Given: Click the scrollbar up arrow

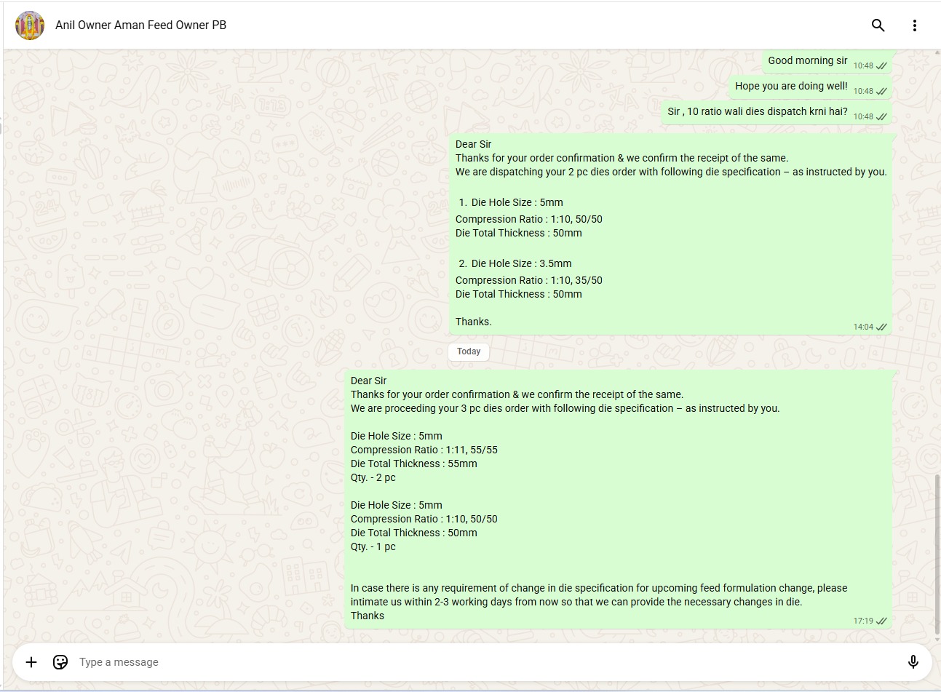Looking at the screenshot, I should point(937,52).
